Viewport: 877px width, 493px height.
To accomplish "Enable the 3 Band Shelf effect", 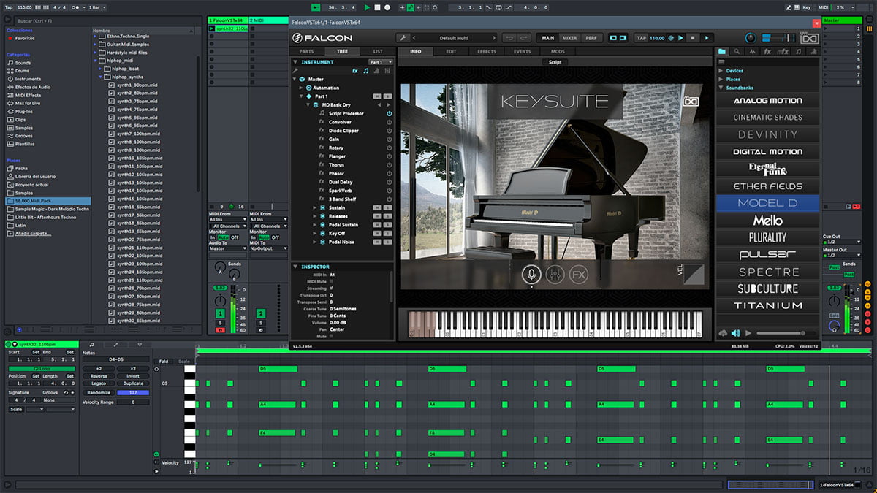I will click(389, 199).
